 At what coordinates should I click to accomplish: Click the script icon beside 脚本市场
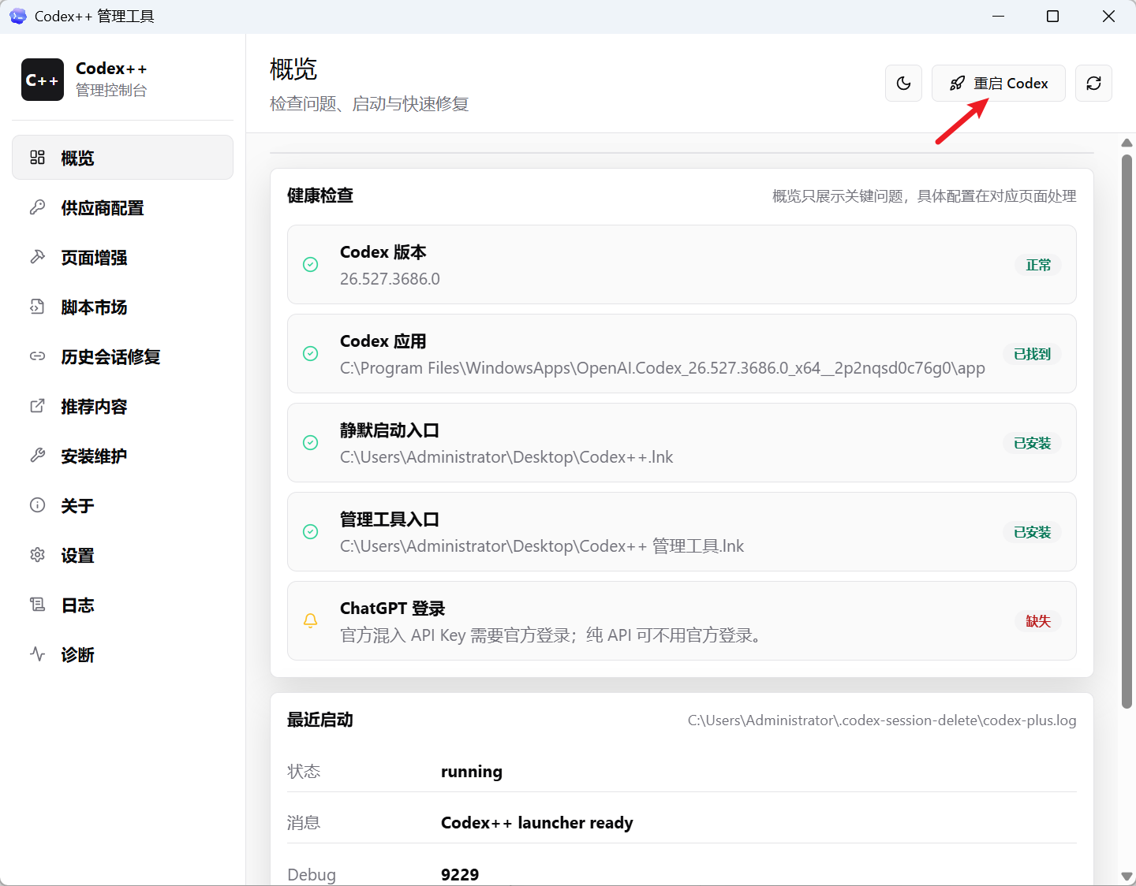click(37, 307)
